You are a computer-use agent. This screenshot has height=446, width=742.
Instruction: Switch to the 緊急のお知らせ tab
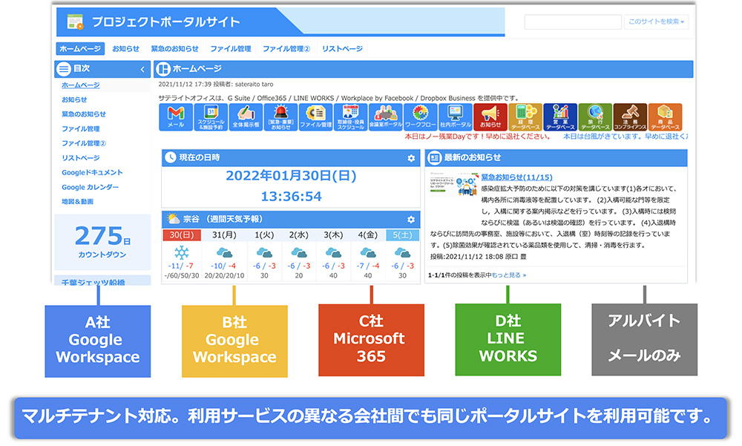(x=174, y=49)
